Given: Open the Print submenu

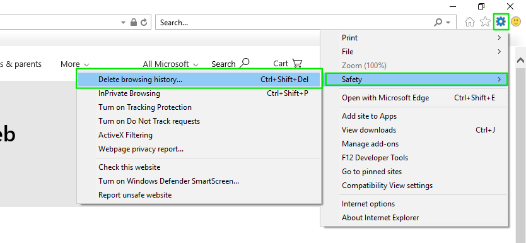Looking at the screenshot, I should [415, 38].
